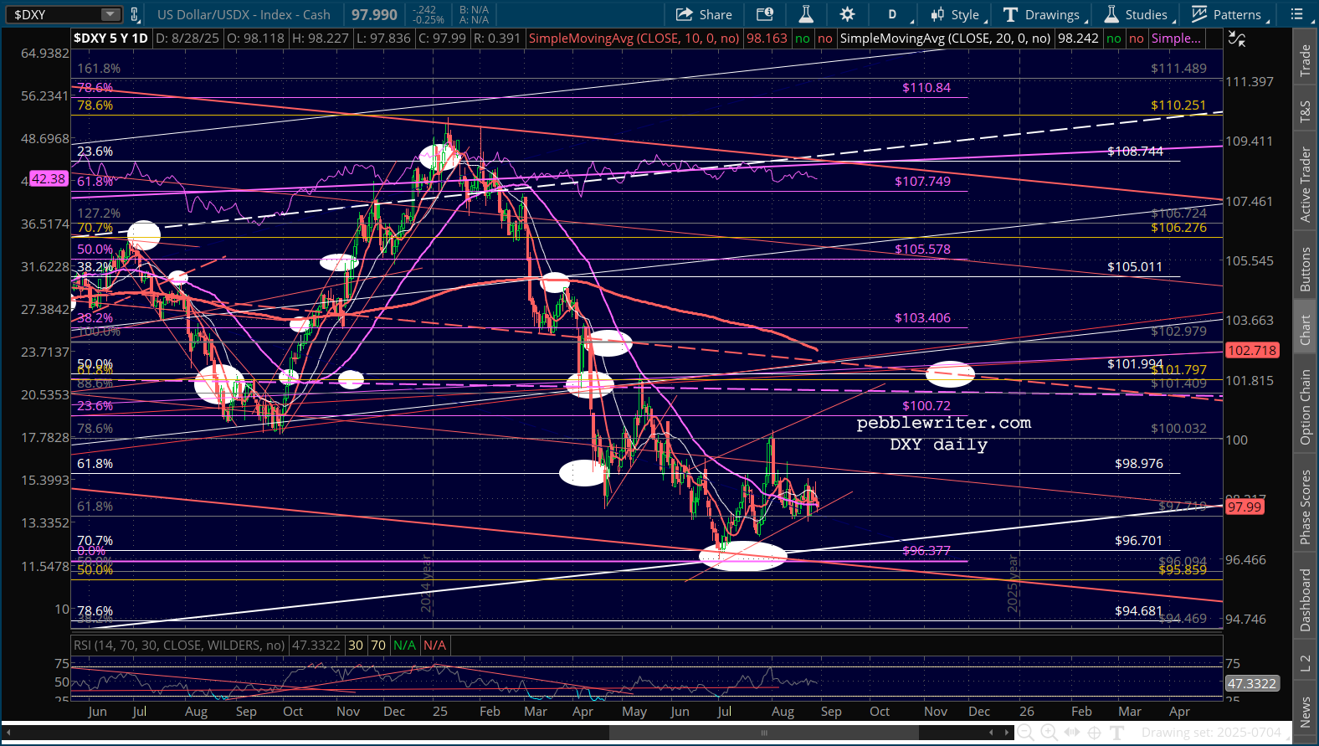Click the flask icon beside gear
Viewport: 1319px width, 746px height.
pos(806,14)
